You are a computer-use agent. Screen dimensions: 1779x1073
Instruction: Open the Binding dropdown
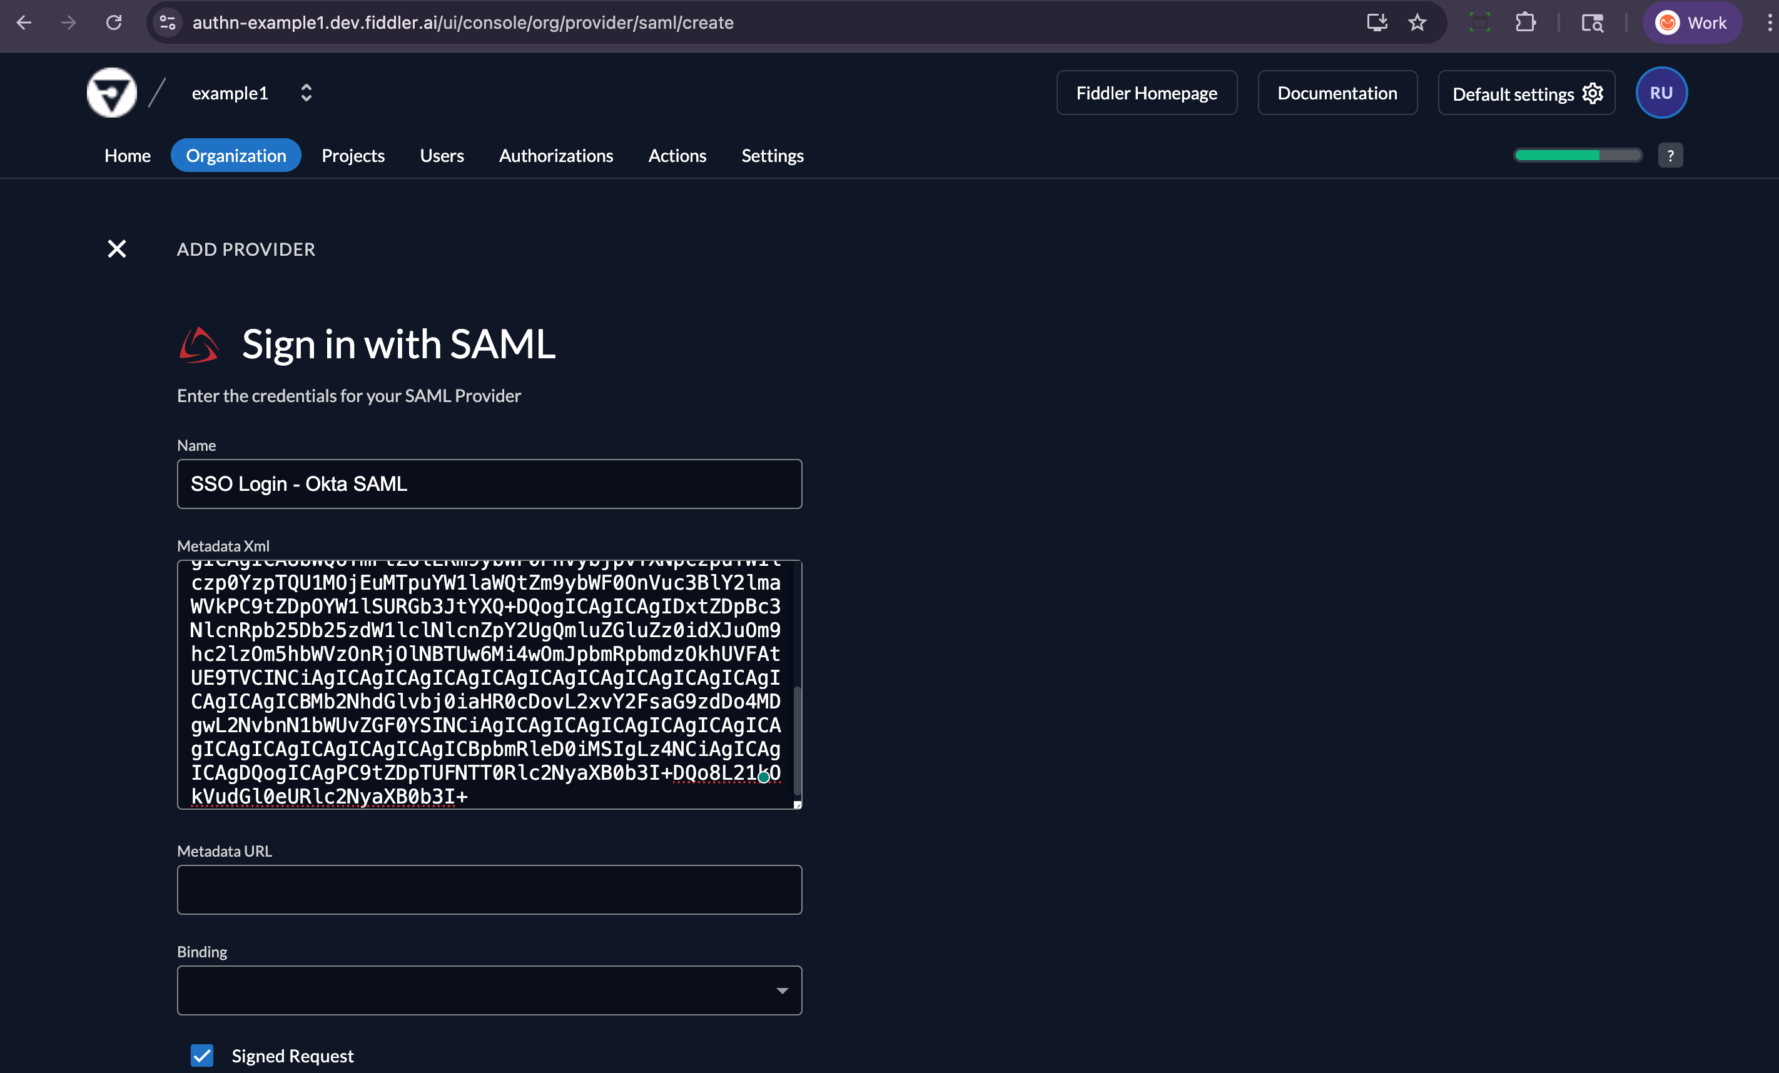[x=782, y=990]
